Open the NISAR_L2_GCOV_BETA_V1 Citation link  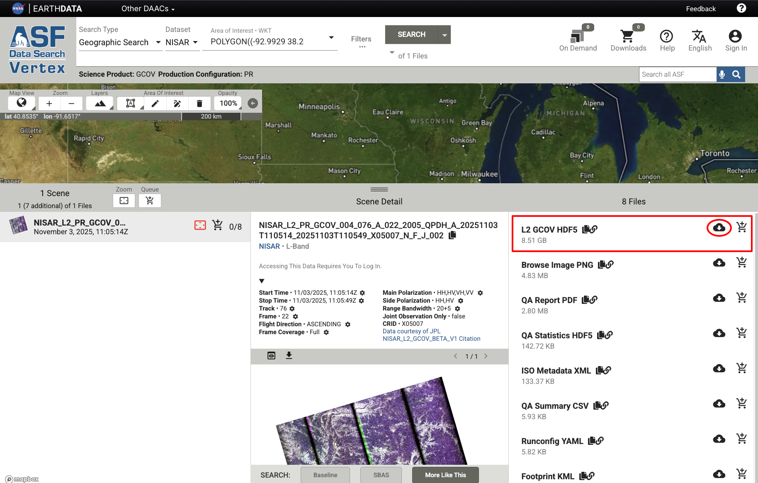(x=431, y=339)
